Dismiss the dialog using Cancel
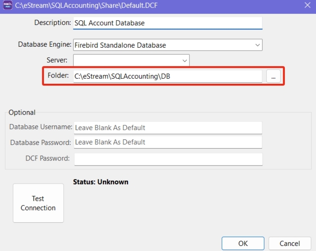 tap(290, 243)
